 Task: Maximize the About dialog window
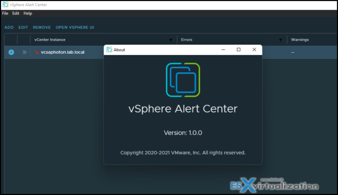click(238, 49)
